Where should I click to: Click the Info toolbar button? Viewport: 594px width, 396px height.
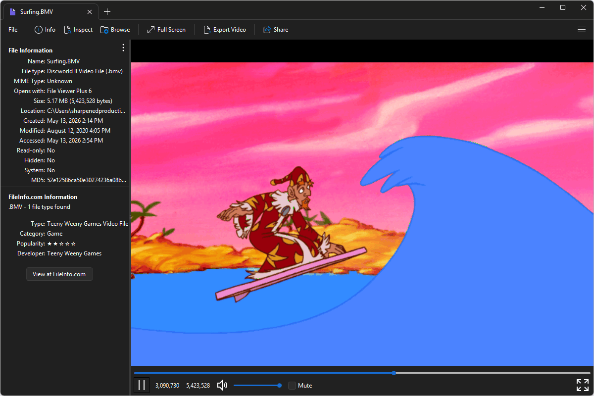point(45,30)
